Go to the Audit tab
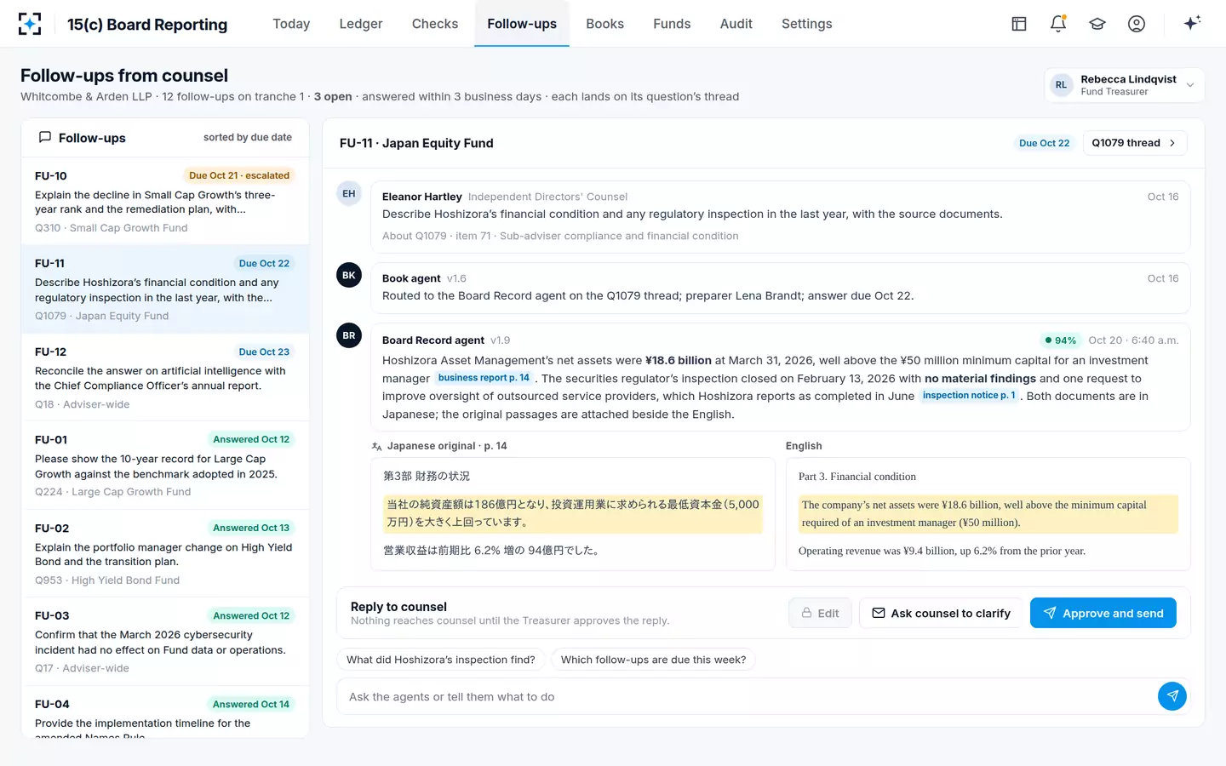The image size is (1226, 766). point(736,24)
